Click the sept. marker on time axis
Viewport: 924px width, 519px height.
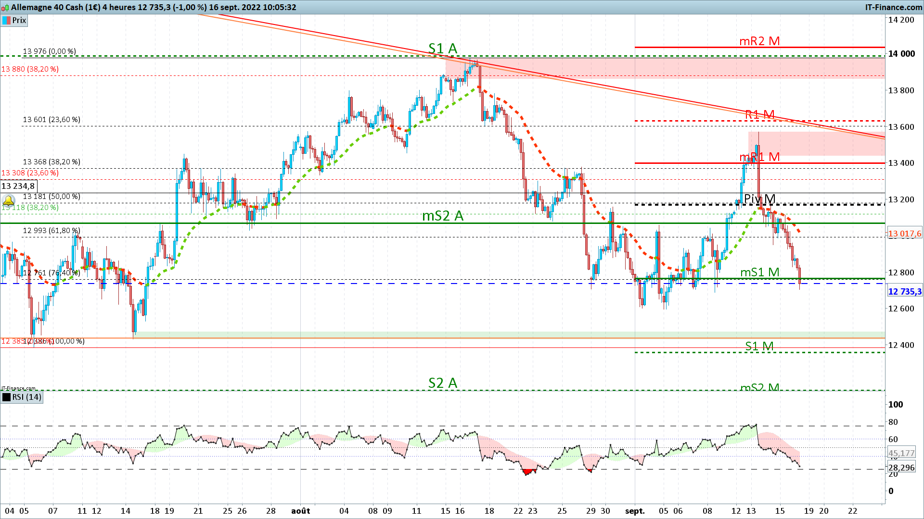click(634, 511)
